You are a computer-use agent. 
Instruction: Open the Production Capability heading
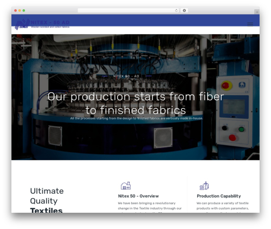[x=219, y=196]
